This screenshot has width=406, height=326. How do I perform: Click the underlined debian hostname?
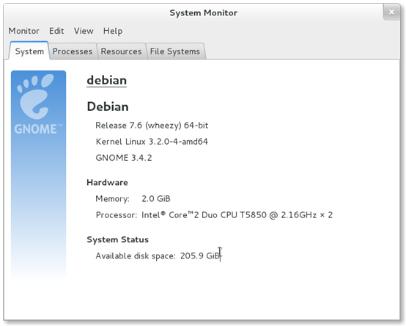[x=107, y=80]
